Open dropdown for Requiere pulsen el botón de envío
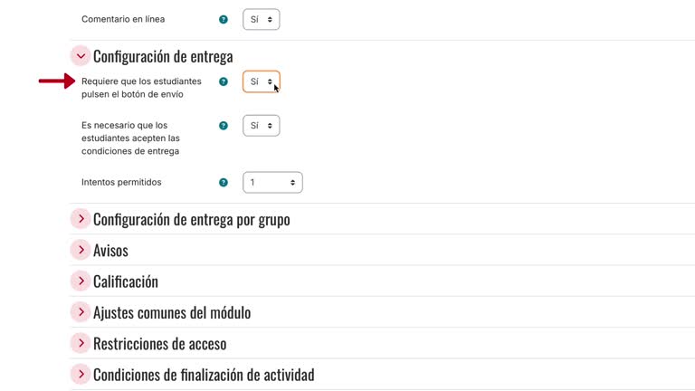 [x=261, y=81]
